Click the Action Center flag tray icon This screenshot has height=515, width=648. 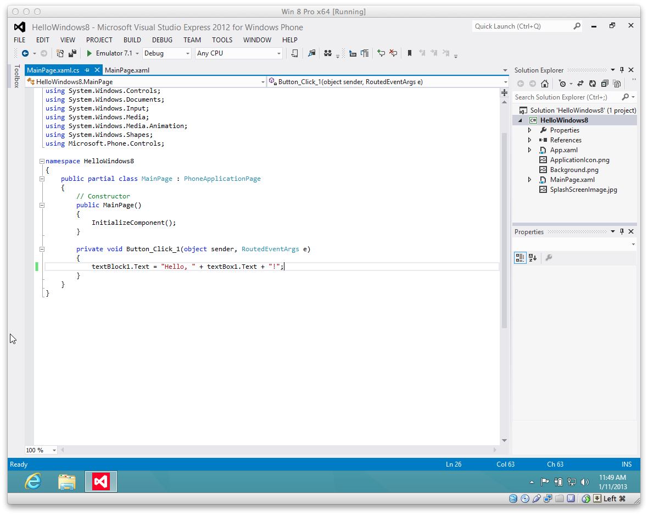click(545, 482)
